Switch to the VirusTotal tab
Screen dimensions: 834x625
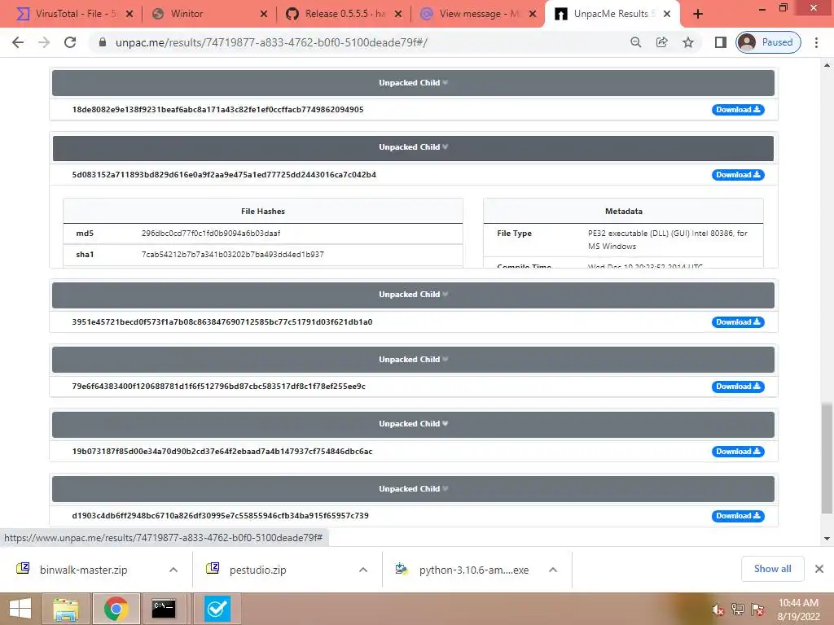tap(74, 14)
